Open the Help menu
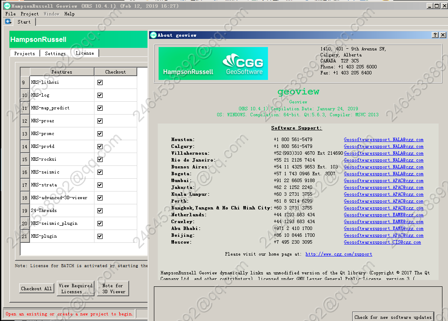This screenshot has height=321, width=448. (69, 14)
